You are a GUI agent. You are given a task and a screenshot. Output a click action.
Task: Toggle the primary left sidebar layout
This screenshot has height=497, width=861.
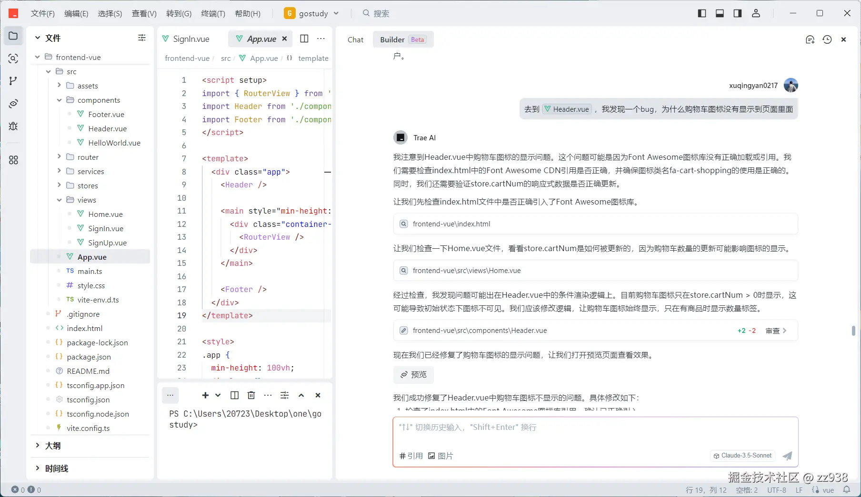702,13
